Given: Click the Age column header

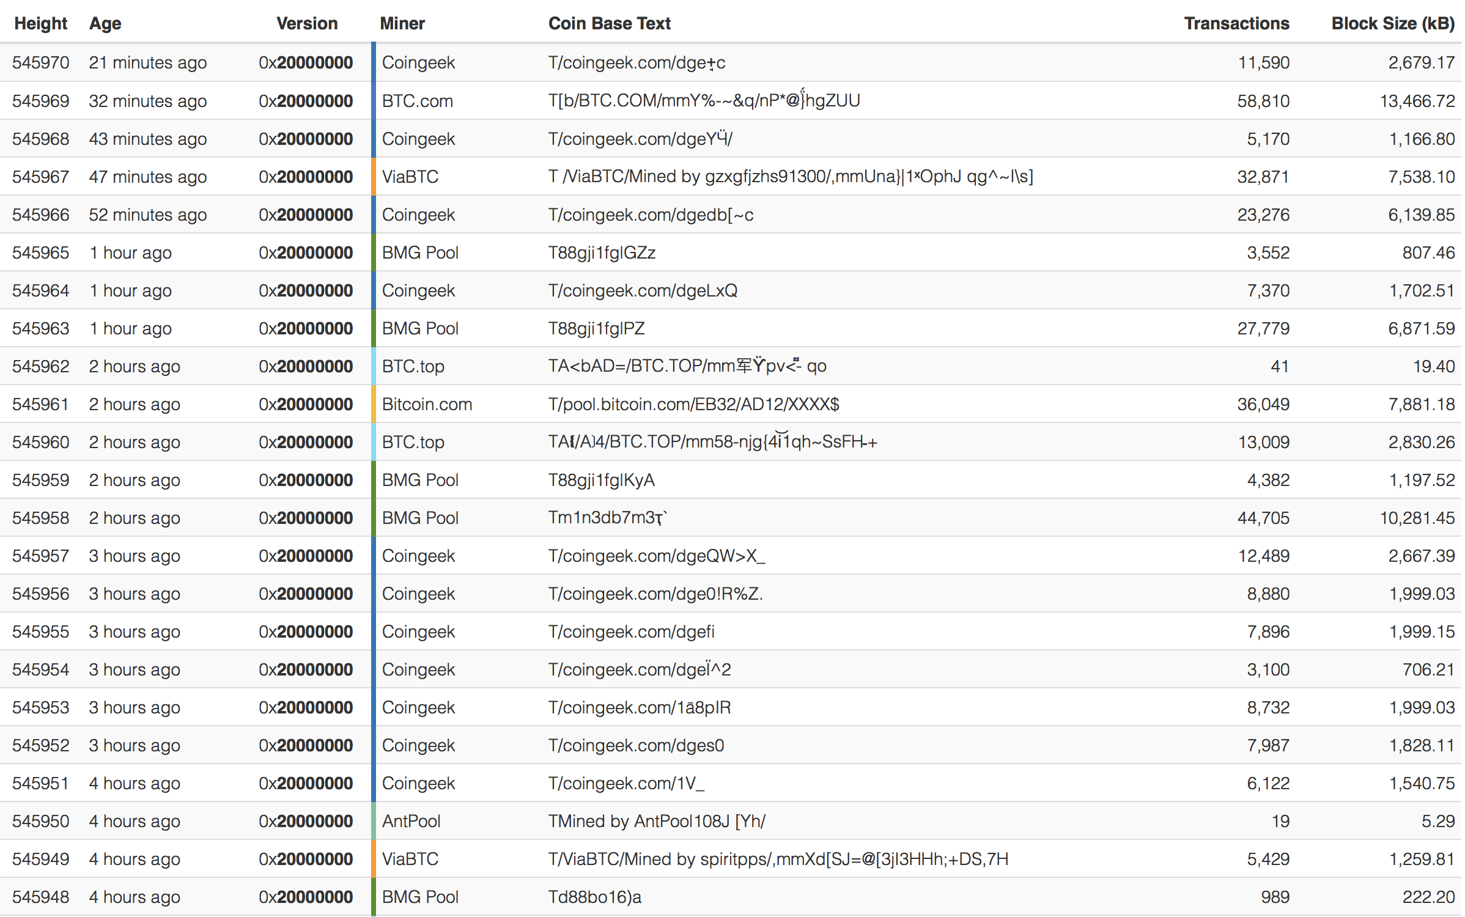Looking at the screenshot, I should (105, 23).
